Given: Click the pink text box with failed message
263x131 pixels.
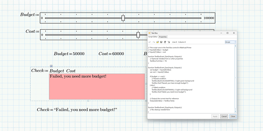Looking at the screenshot, I should point(97,86).
